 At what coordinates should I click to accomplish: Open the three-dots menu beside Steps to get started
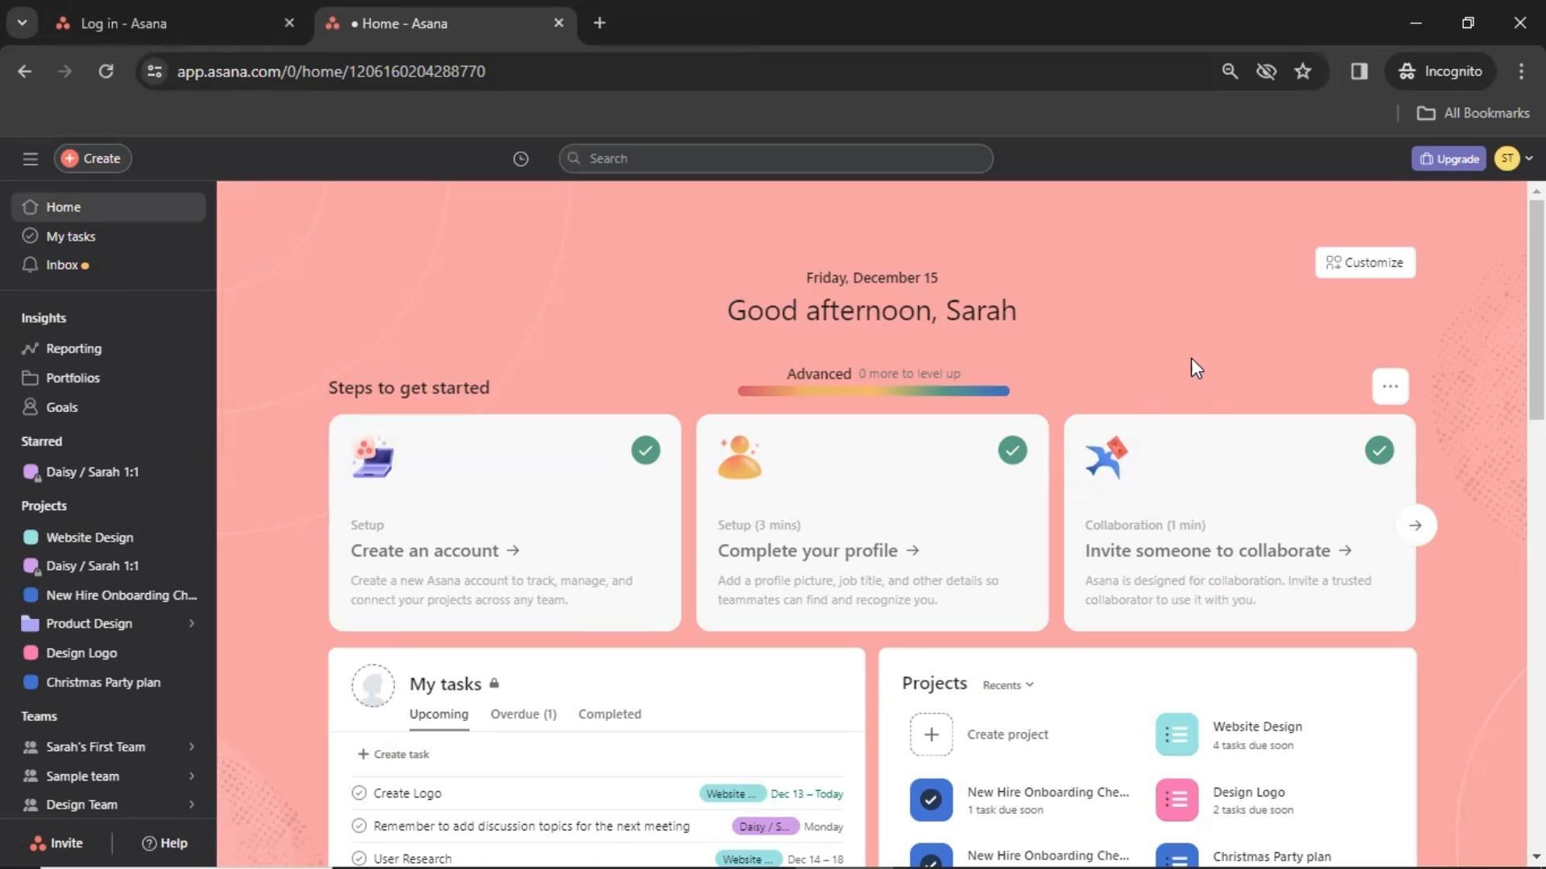(x=1390, y=386)
